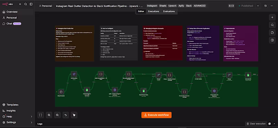Expand the Settings submenu chevron
278x128 pixels.
[32, 122]
